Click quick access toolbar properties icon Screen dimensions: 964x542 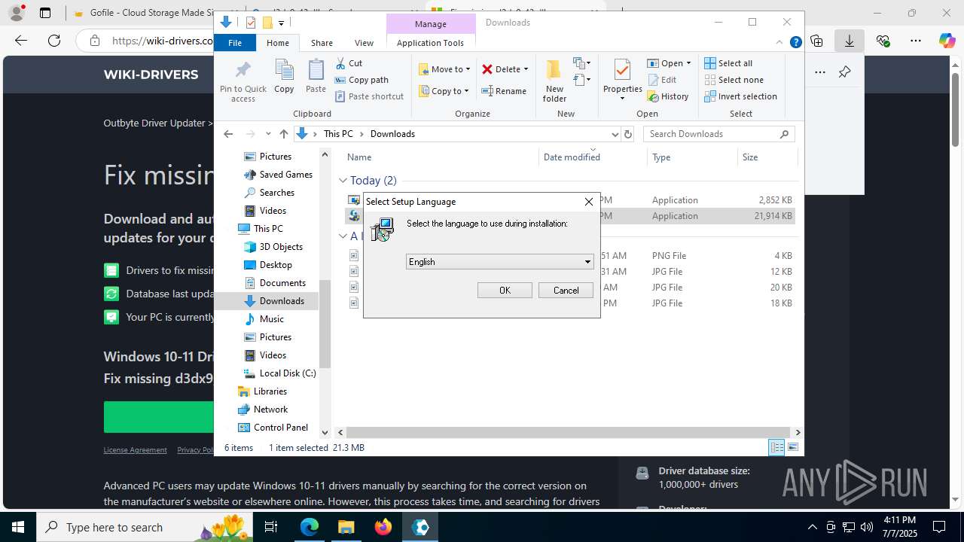pos(251,23)
